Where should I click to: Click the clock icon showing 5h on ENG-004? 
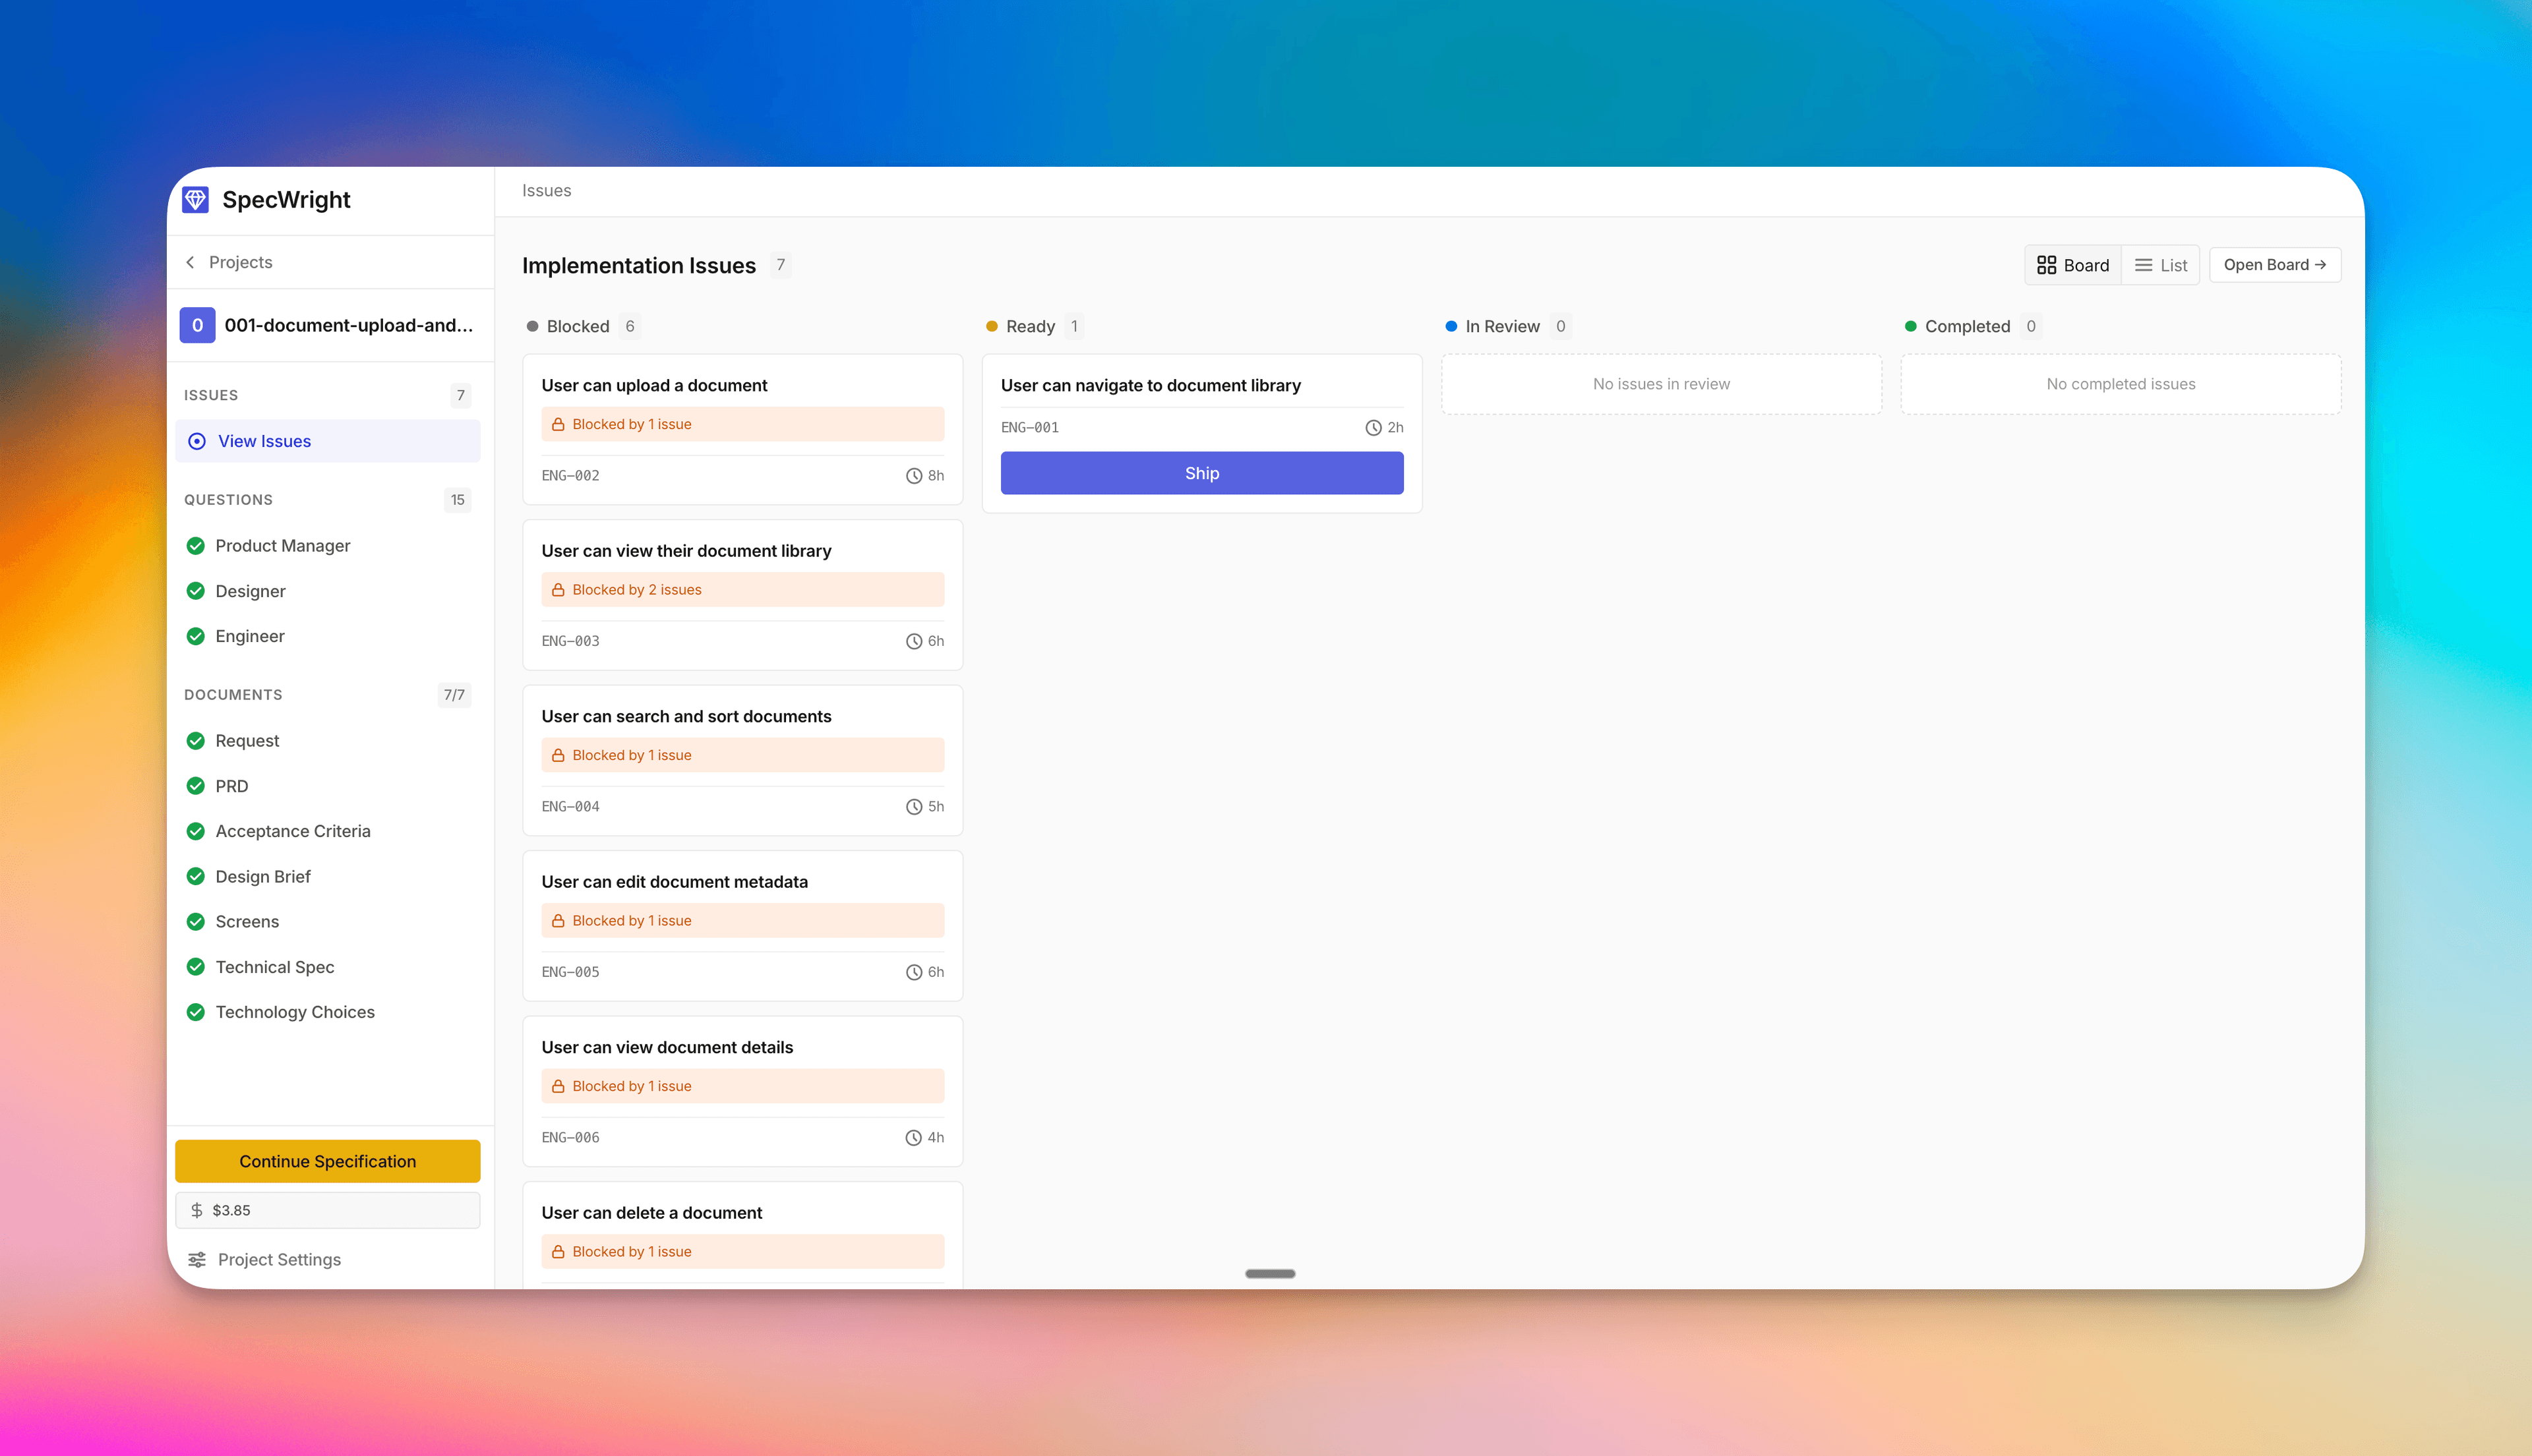point(913,806)
